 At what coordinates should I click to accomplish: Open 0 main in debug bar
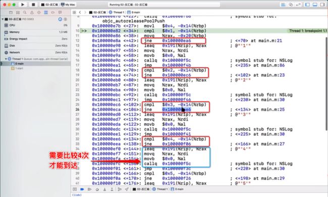click(177, 189)
